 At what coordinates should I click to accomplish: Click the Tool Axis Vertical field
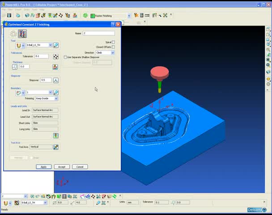pos(41,147)
